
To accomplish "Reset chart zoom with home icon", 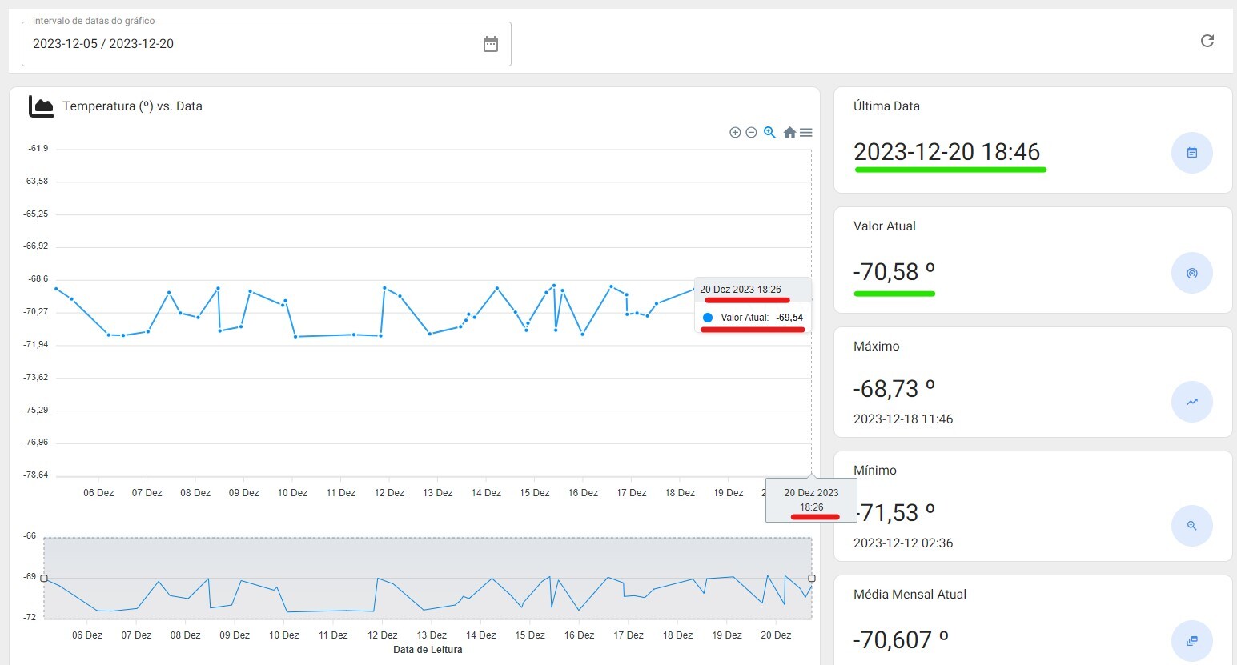I will coord(789,133).
